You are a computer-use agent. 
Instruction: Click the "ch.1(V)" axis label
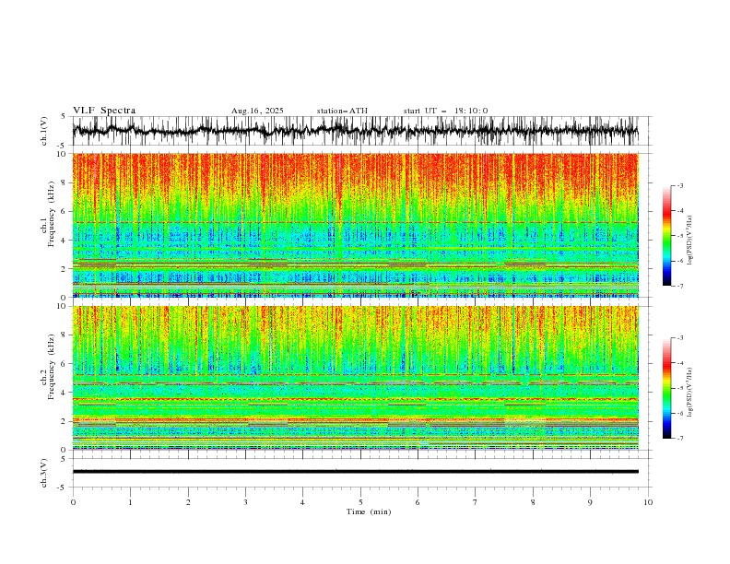point(44,131)
